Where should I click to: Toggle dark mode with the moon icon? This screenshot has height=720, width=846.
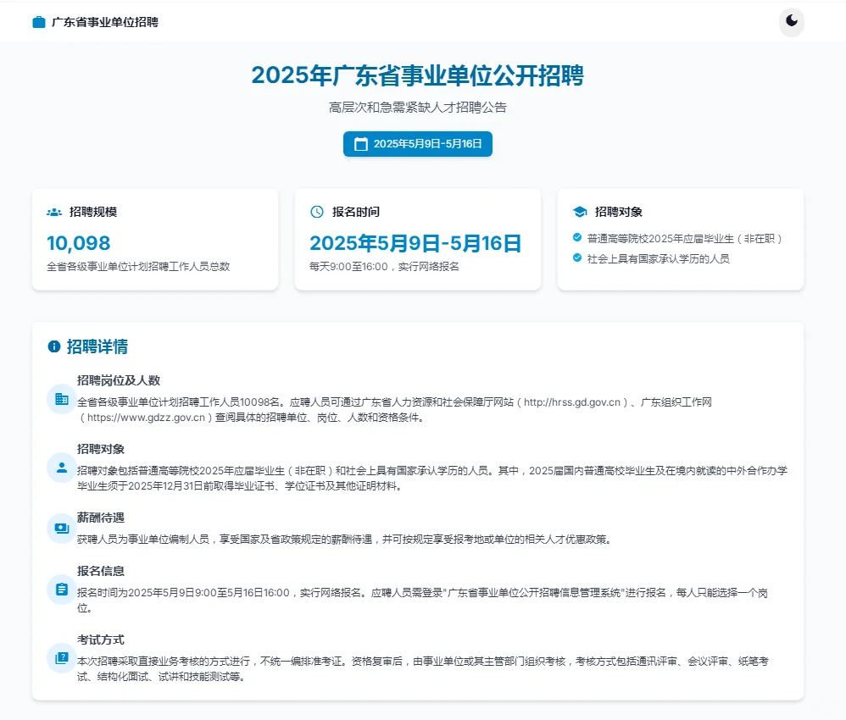[791, 22]
